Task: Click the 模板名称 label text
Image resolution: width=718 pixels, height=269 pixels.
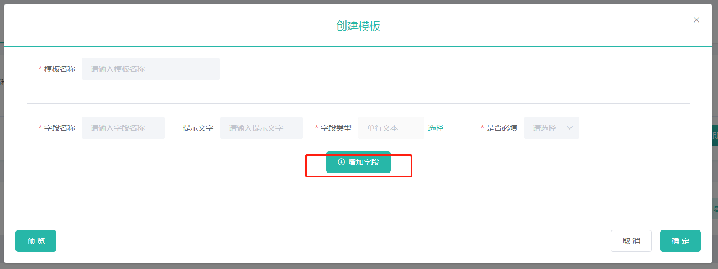Action: coord(60,69)
